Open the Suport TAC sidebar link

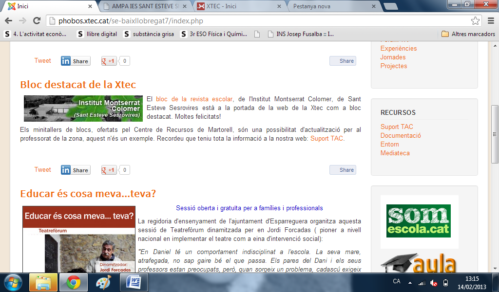pyautogui.click(x=397, y=127)
